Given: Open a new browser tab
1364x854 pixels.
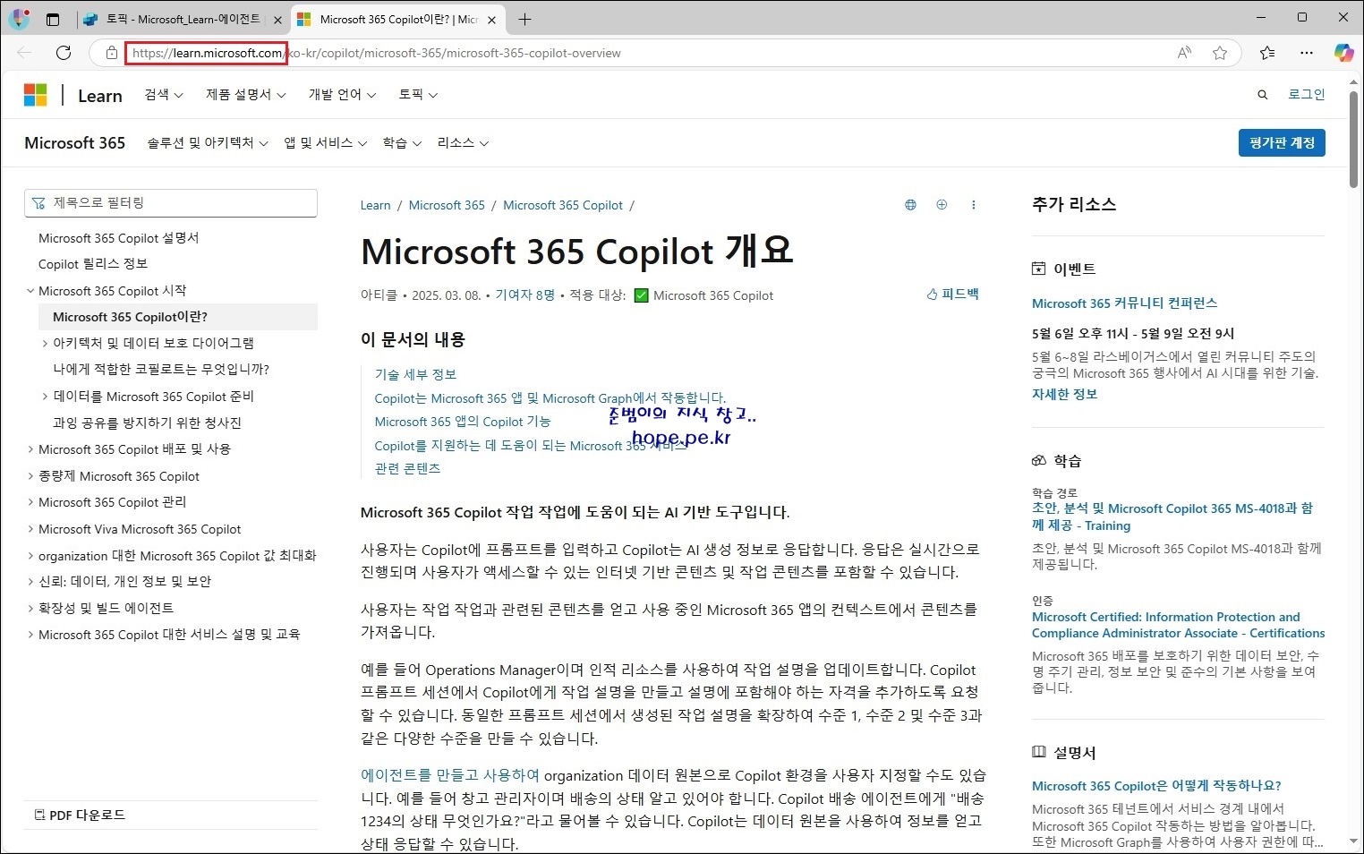Looking at the screenshot, I should (524, 19).
